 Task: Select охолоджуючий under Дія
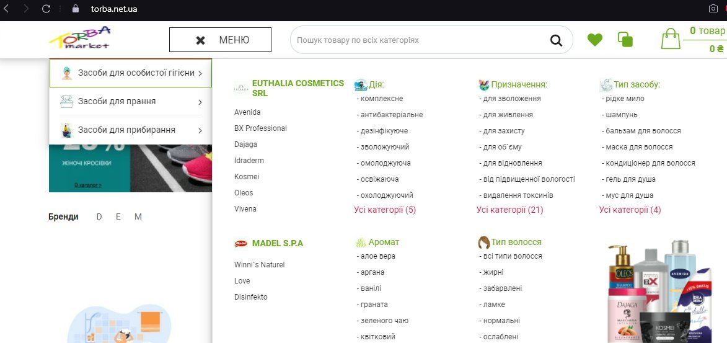[385, 195]
